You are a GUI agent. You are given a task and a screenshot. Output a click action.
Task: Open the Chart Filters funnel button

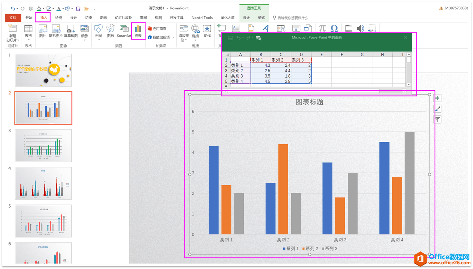click(x=438, y=119)
